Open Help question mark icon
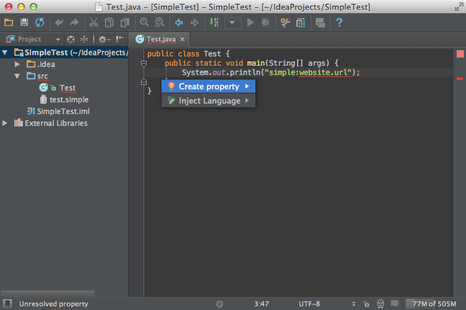466x310 pixels. click(x=339, y=22)
